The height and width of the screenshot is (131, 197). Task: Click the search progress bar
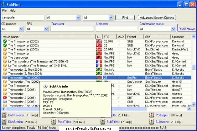tap(139, 128)
